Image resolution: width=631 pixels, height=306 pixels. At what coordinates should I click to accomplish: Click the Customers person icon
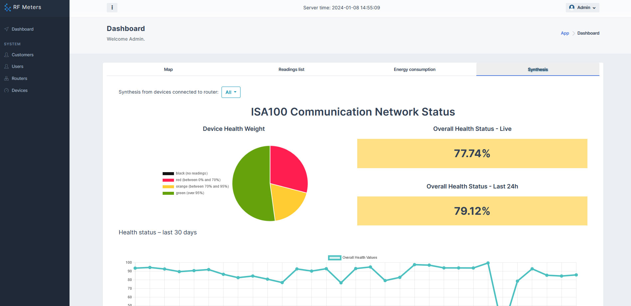click(6, 55)
